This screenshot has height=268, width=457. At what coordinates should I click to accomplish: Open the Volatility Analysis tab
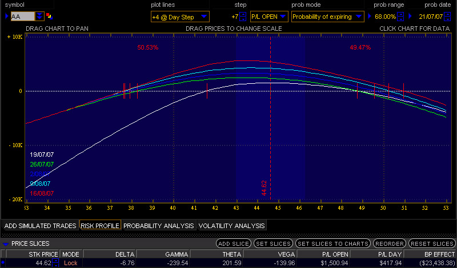click(232, 225)
